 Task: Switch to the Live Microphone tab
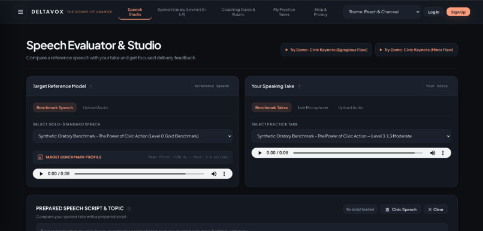tap(313, 107)
